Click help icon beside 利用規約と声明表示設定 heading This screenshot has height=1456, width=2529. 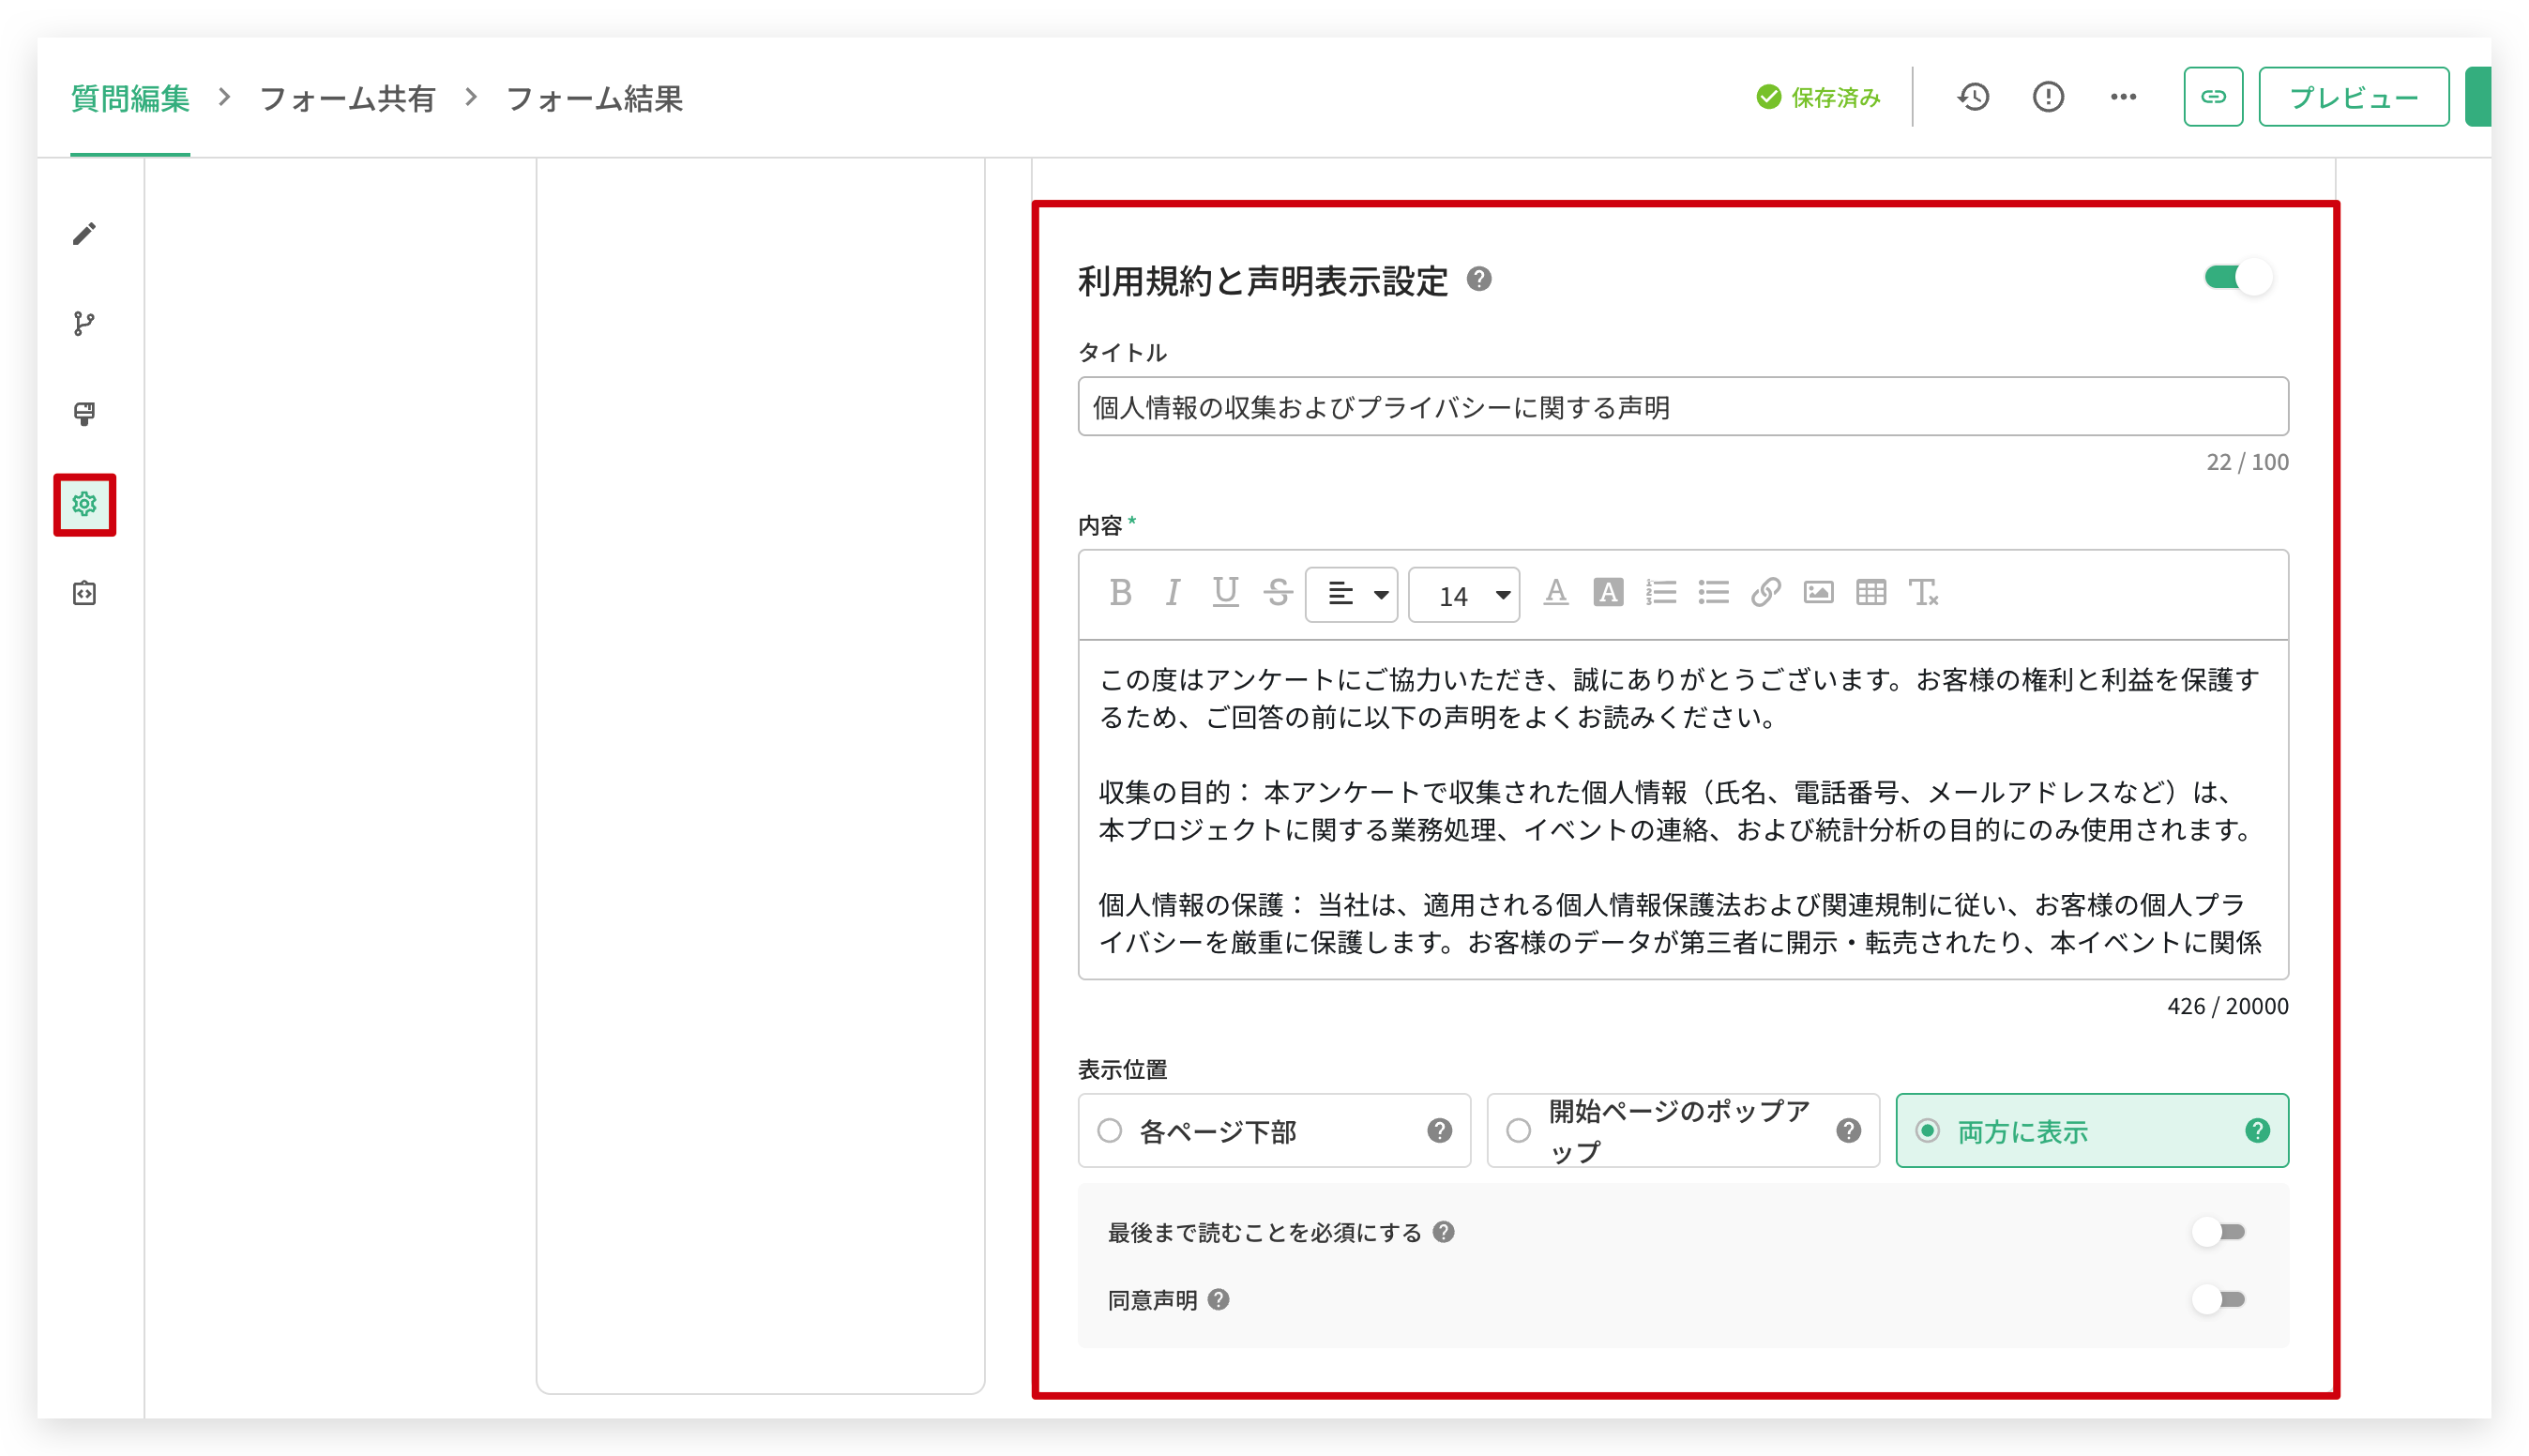pos(1479,280)
